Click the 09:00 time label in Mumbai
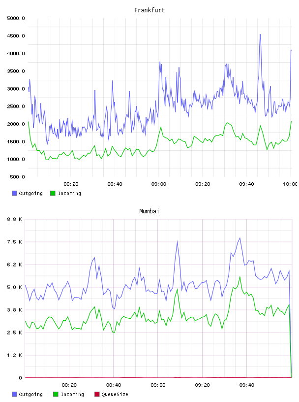The image size is (299, 402). (x=158, y=385)
